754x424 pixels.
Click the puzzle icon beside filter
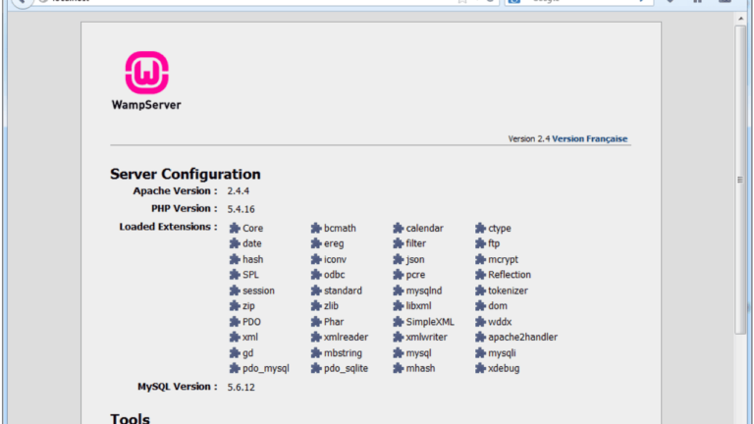(x=399, y=243)
